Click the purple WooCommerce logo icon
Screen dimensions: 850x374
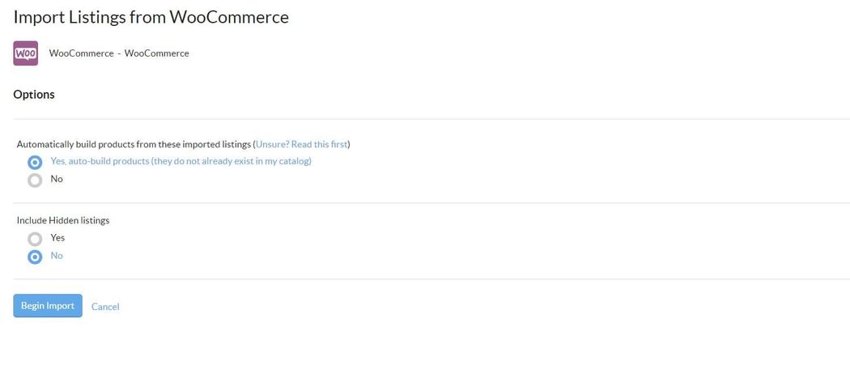26,53
